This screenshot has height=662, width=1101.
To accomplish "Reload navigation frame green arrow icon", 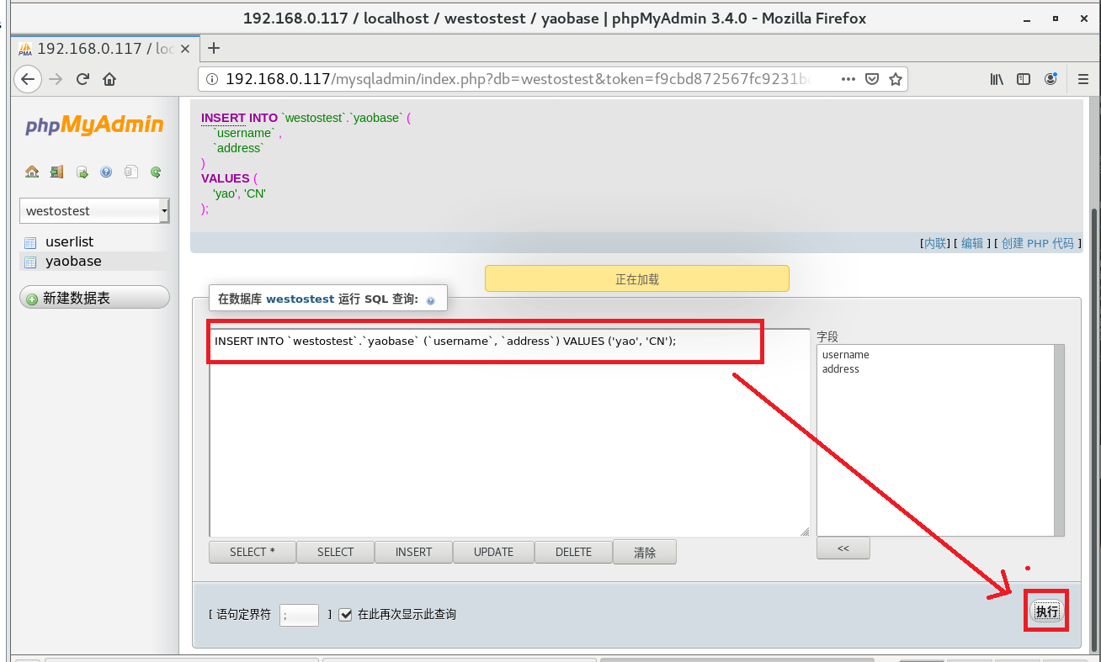I will (x=156, y=172).
